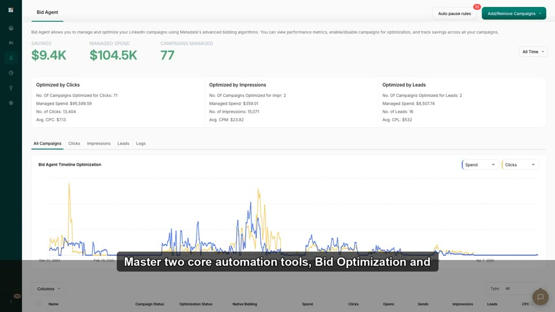Click the lightbulb insights sidebar icon
This screenshot has height=312, width=555.
(11, 88)
